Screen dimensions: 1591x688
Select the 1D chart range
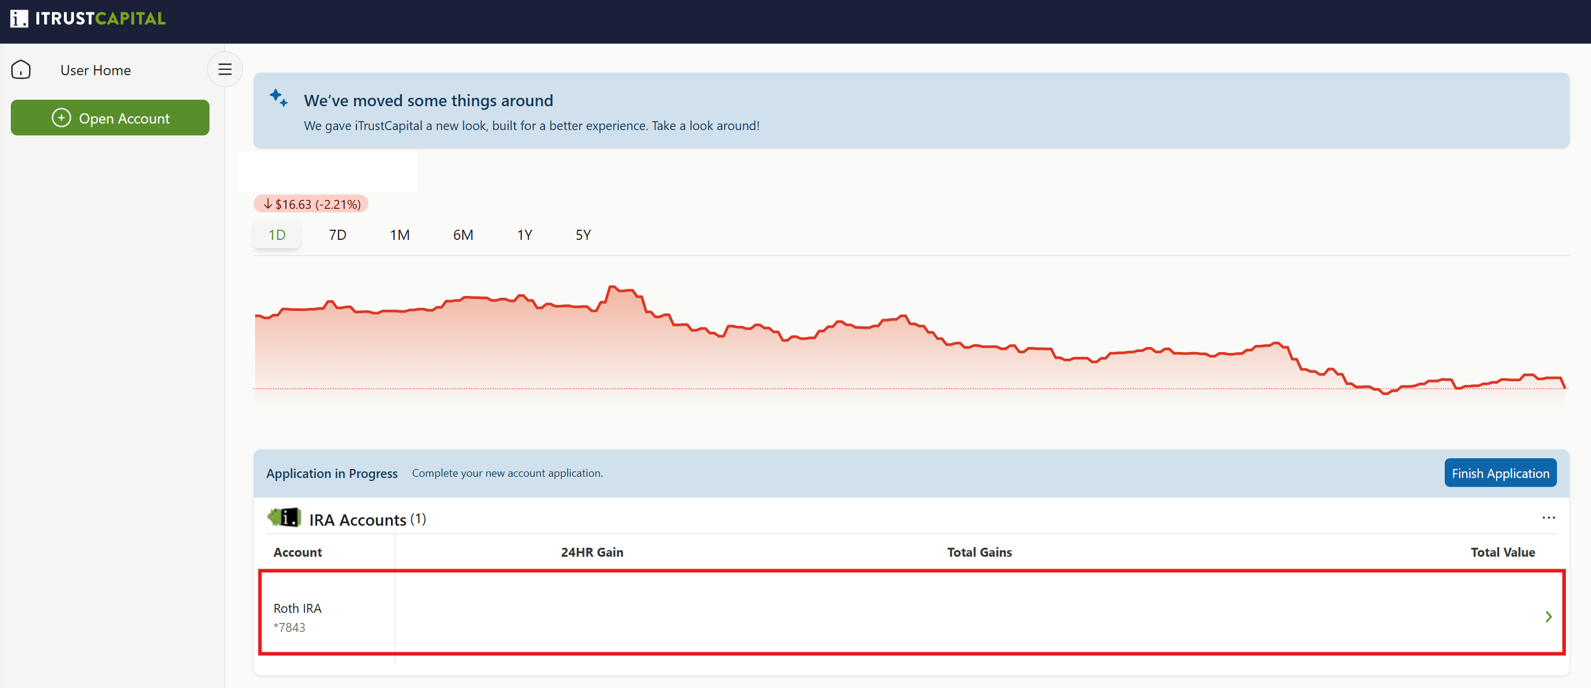tap(276, 235)
